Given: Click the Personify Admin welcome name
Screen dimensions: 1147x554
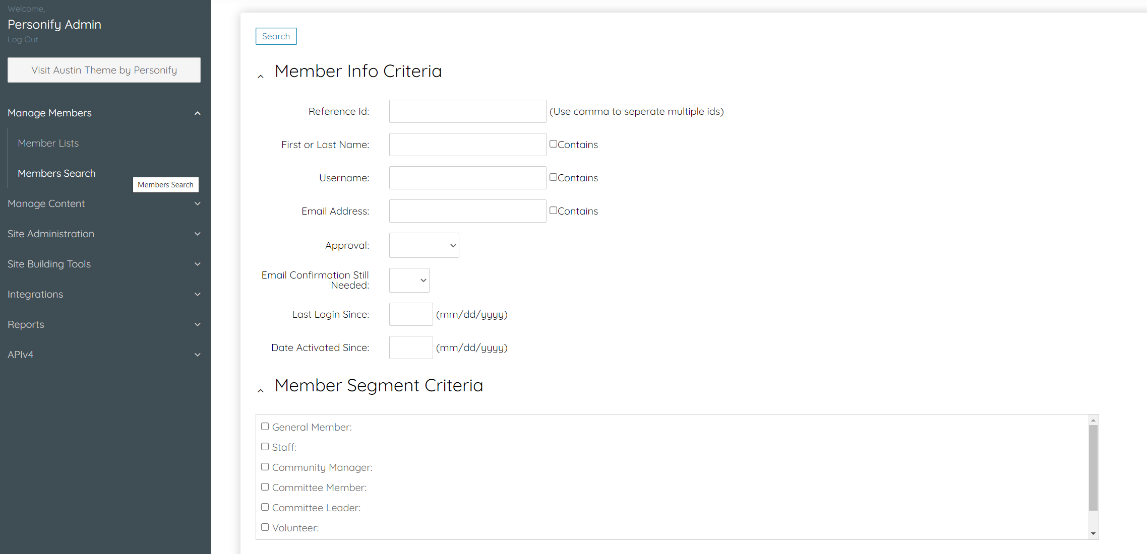Looking at the screenshot, I should coord(54,24).
